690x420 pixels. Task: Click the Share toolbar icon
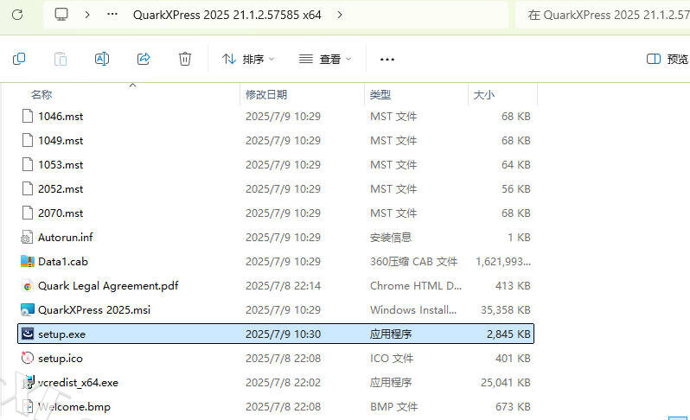pos(144,59)
